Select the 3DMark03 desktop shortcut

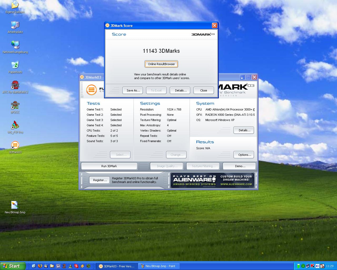coord(15,147)
